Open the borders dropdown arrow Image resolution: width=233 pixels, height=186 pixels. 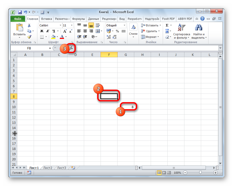pyautogui.click(x=46, y=37)
